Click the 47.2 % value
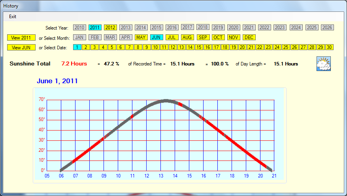Screen dimensions: 347x196 (x=111, y=64)
